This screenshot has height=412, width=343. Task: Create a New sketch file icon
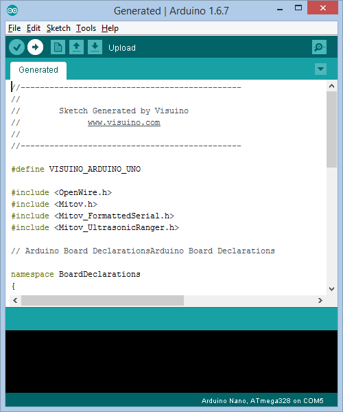tap(58, 47)
